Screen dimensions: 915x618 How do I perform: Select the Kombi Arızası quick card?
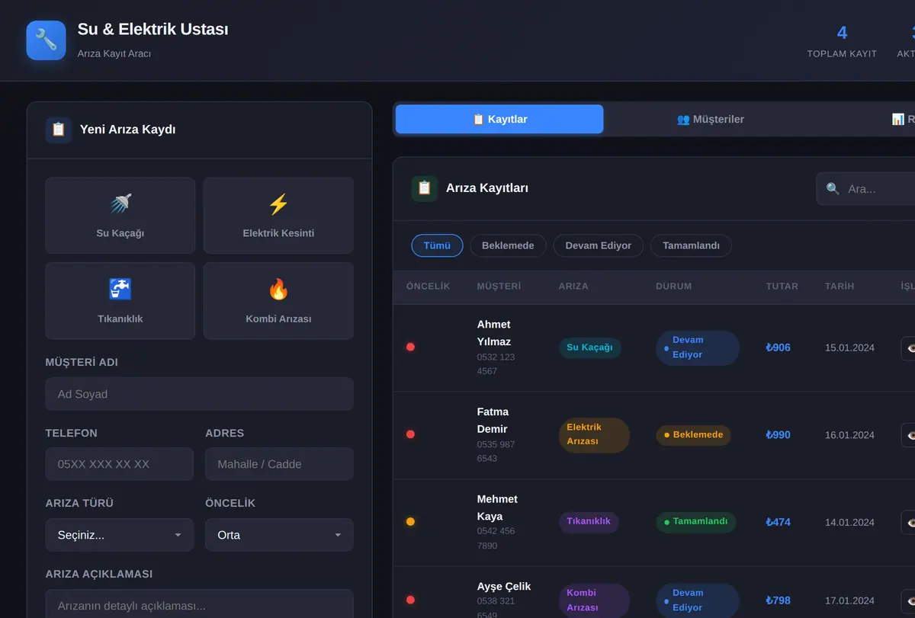coord(278,301)
